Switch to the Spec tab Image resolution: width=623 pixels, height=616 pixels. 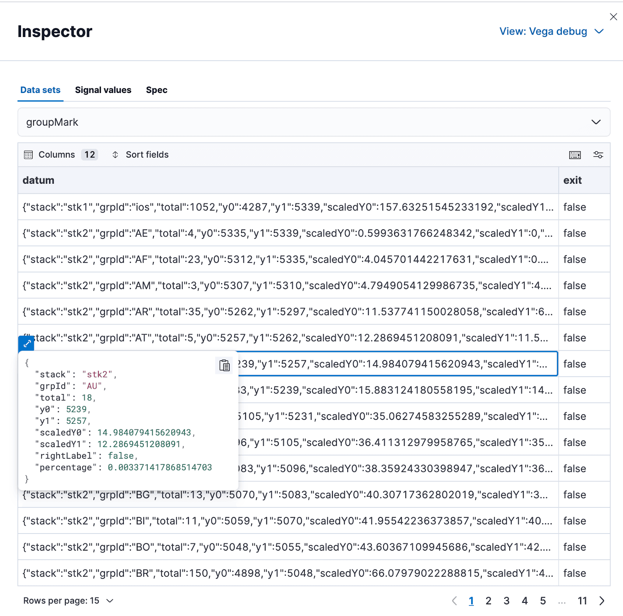157,90
